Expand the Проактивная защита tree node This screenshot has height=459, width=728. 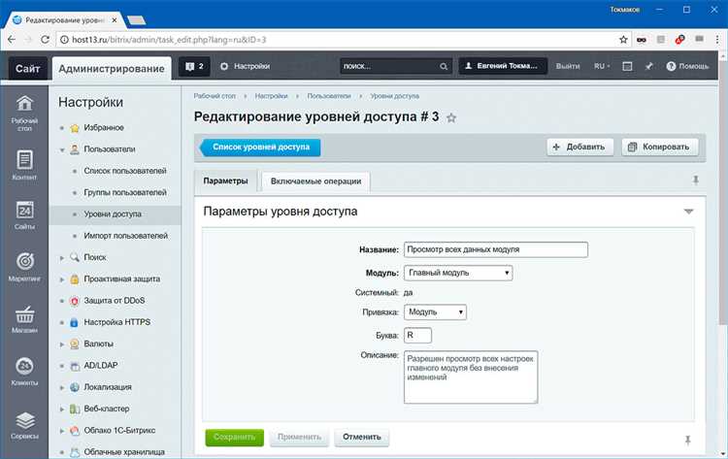tap(62, 279)
